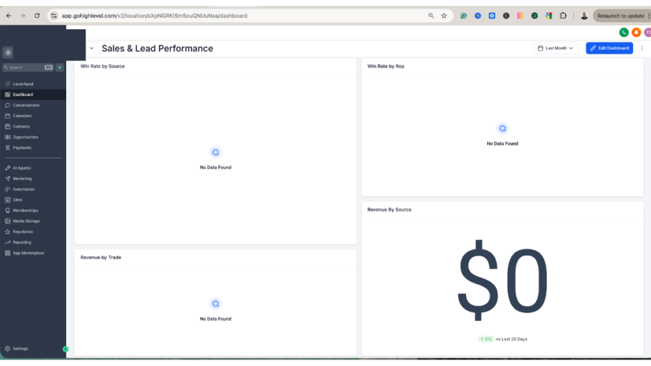Image resolution: width=651 pixels, height=366 pixels.
Task: Click the account avatar in the sidebar
Action: coord(8,53)
